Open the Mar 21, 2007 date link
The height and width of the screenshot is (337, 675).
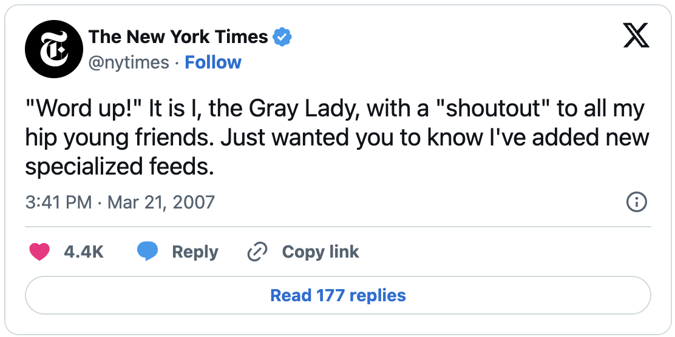pyautogui.click(x=161, y=202)
